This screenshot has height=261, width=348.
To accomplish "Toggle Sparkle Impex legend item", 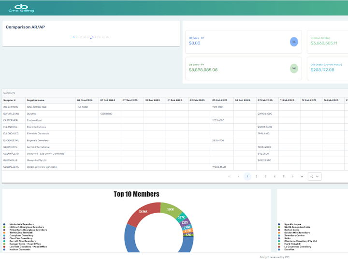I will coord(290,224).
